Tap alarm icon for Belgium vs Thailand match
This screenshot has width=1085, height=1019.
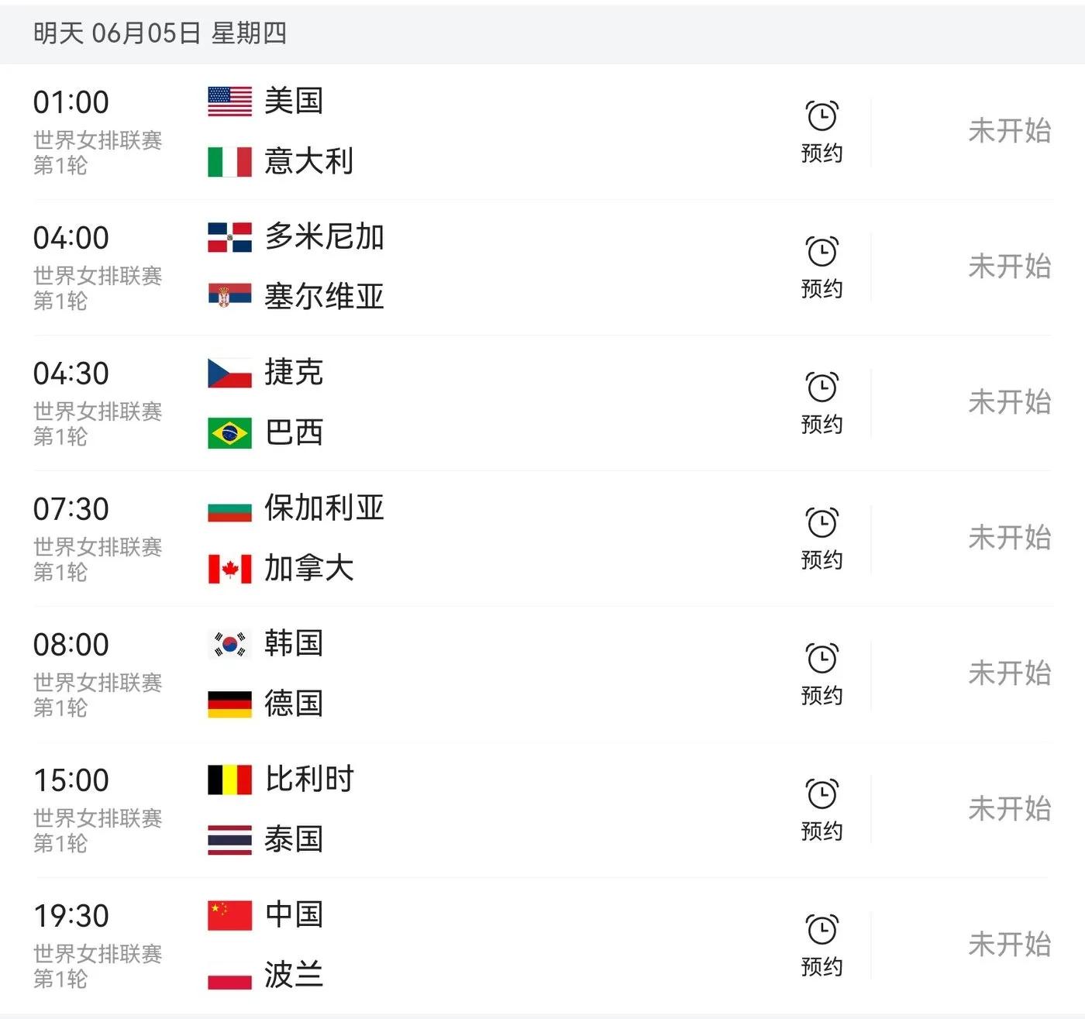[821, 795]
